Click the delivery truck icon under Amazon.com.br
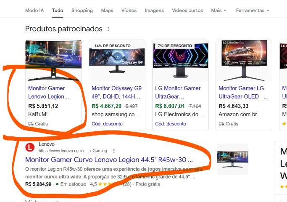Screen dimensions: 287x202 pos(221,124)
